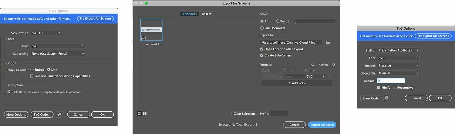Open the Object IDs Minimal dropdown
This screenshot has height=134, width=455.
[399, 73]
